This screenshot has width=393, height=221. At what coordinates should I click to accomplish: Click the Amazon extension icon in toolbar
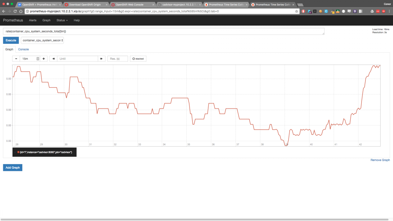pos(337,11)
